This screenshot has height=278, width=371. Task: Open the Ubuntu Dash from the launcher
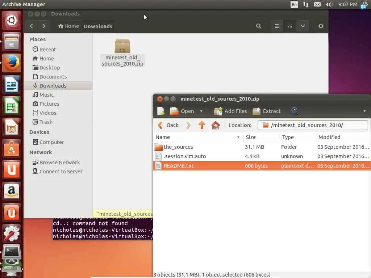coord(11,20)
